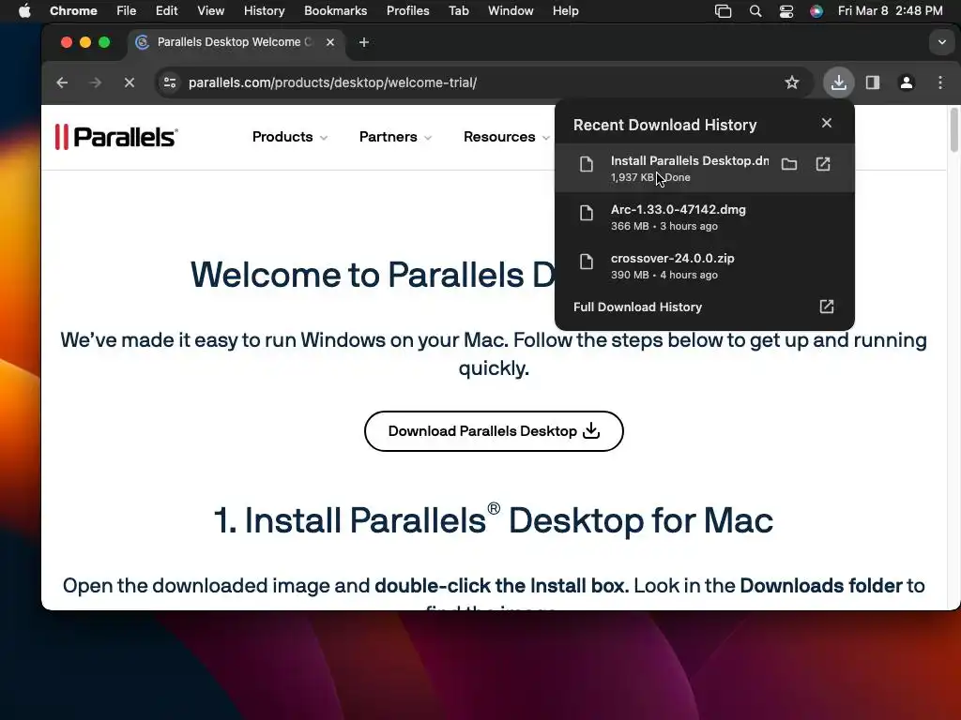Open the Apple menu

click(x=24, y=10)
